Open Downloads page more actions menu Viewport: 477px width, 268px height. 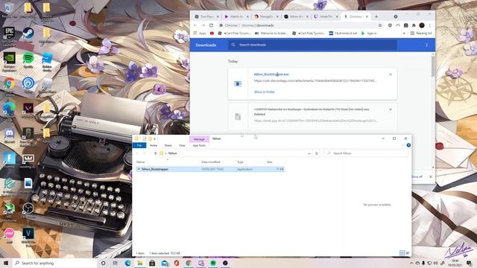(426, 45)
